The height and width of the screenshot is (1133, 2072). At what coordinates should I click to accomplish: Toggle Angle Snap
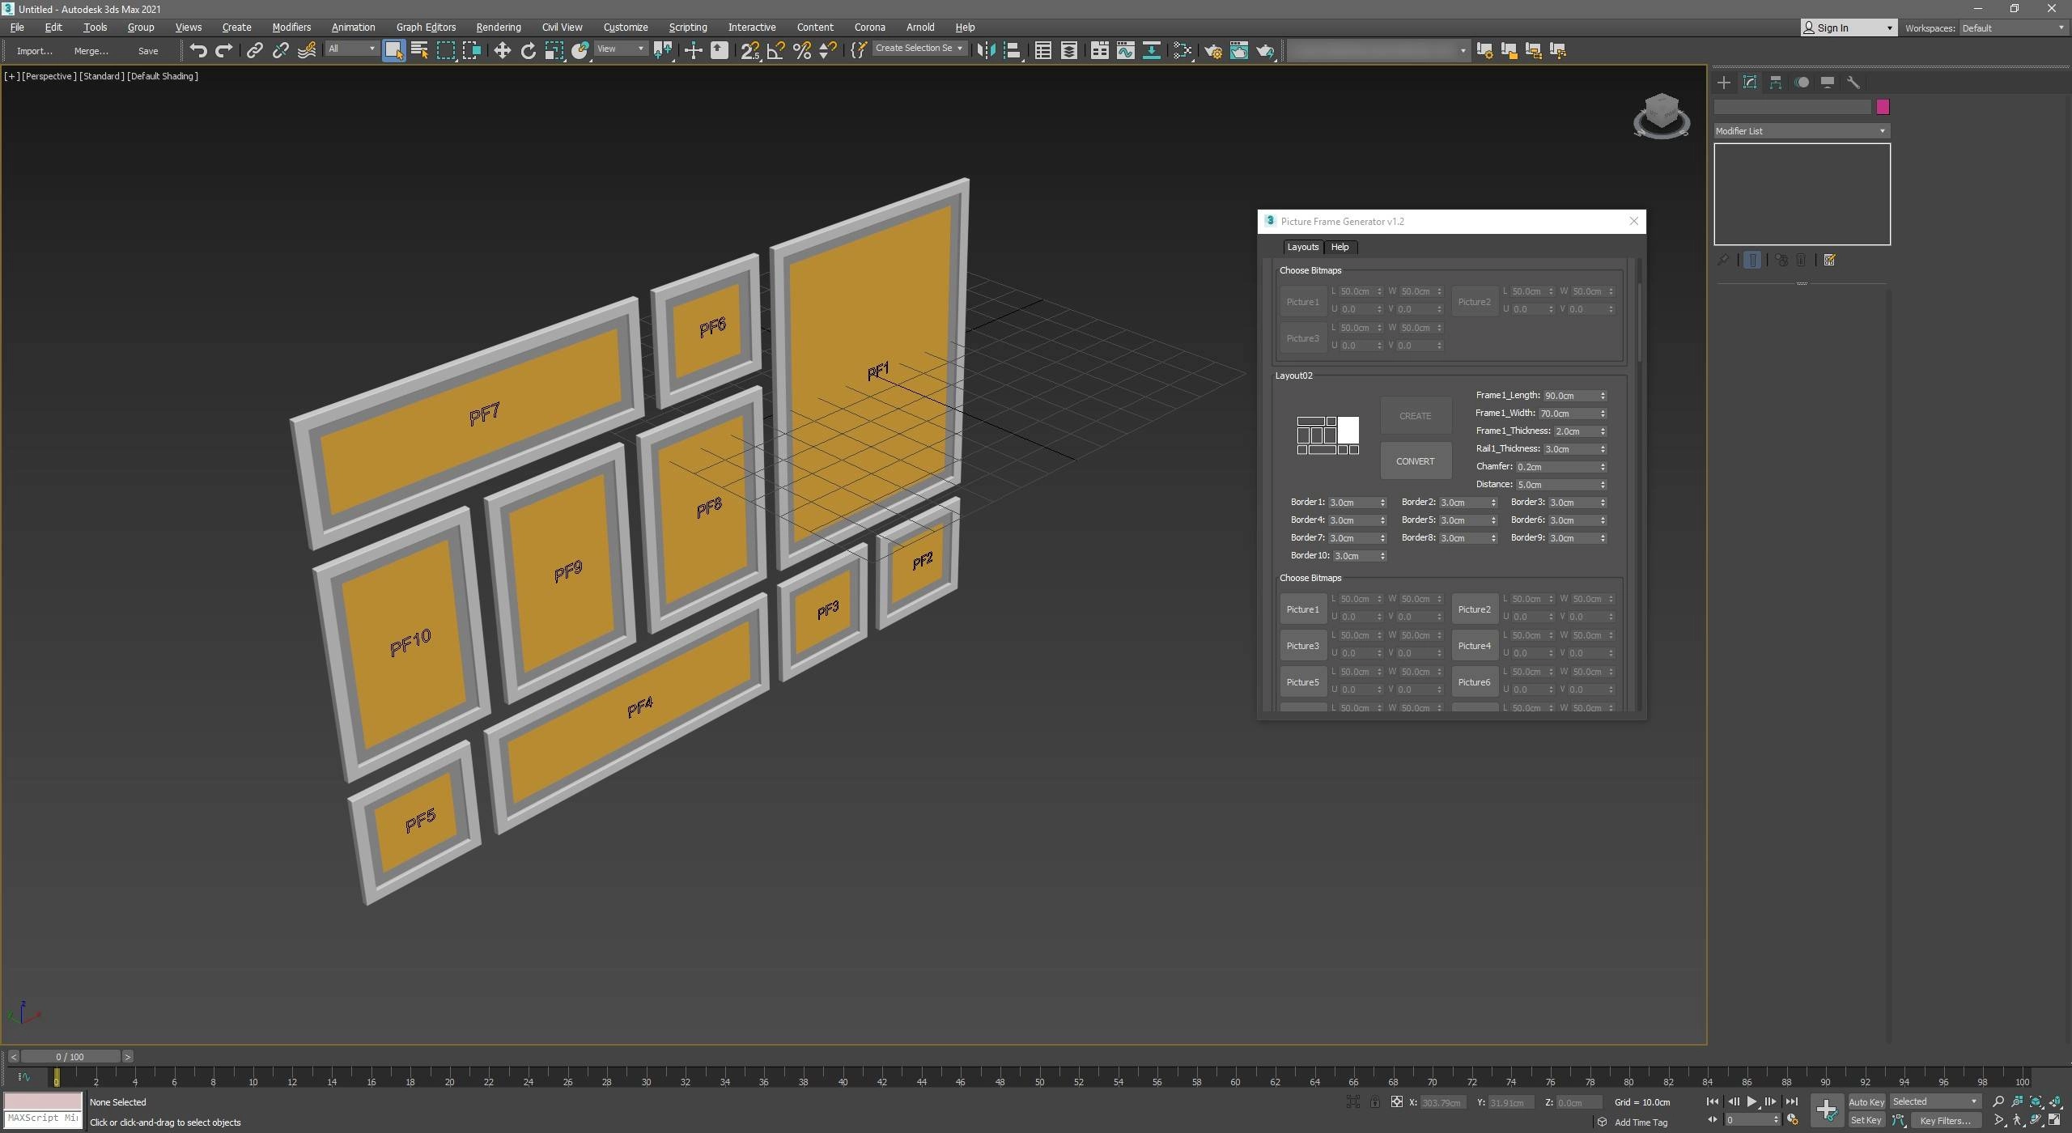click(775, 50)
